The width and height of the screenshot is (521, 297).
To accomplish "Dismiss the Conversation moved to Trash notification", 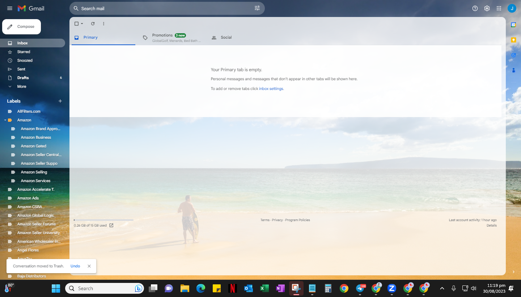I will [89, 266].
